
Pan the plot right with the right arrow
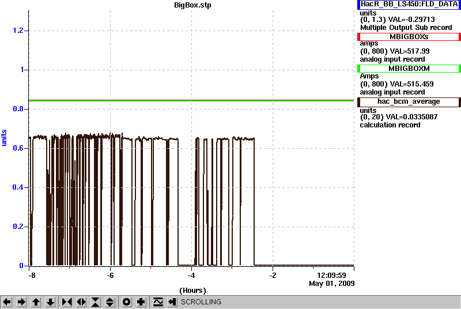click(x=21, y=302)
